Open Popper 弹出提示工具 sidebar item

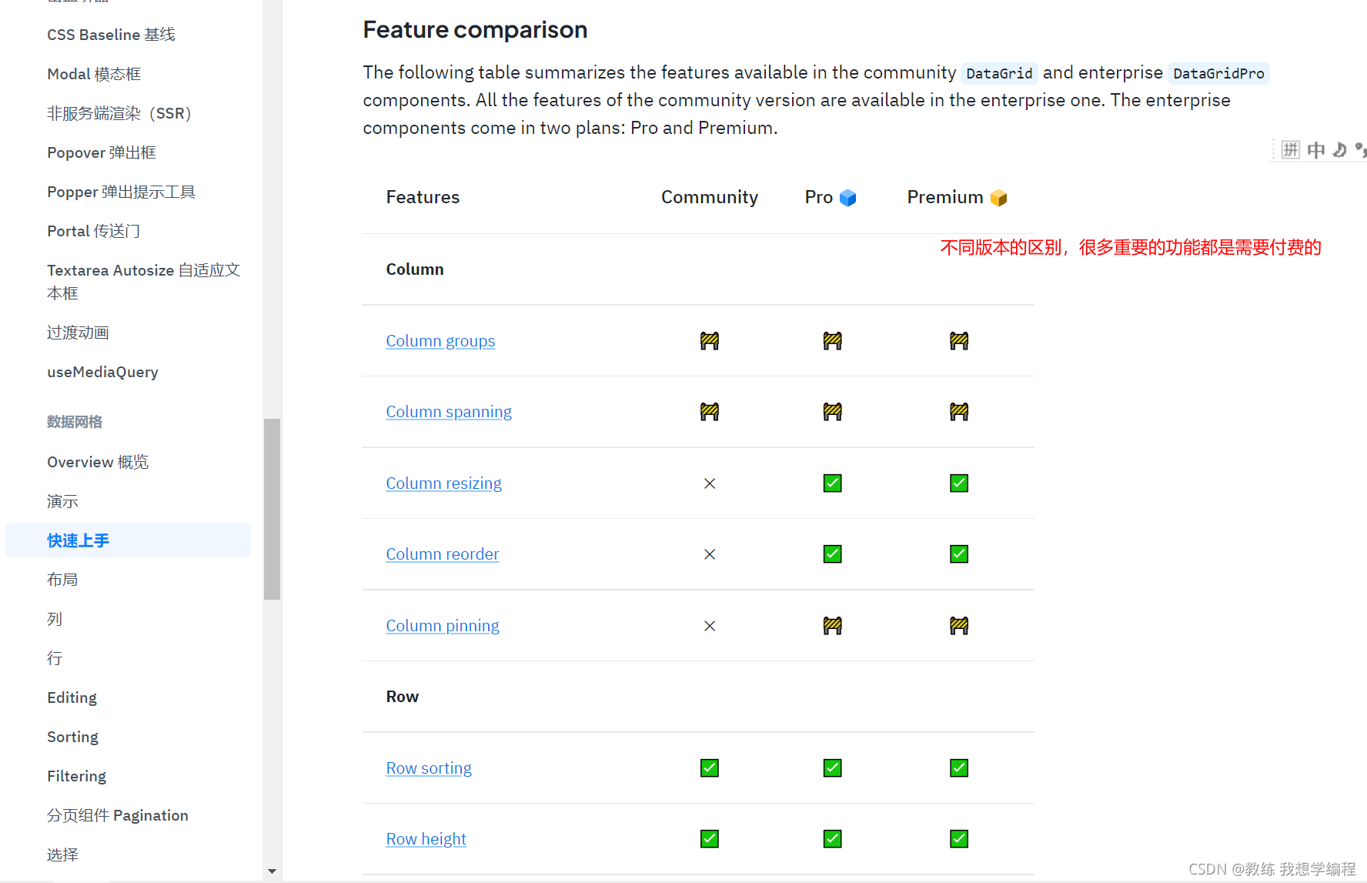[x=121, y=192]
